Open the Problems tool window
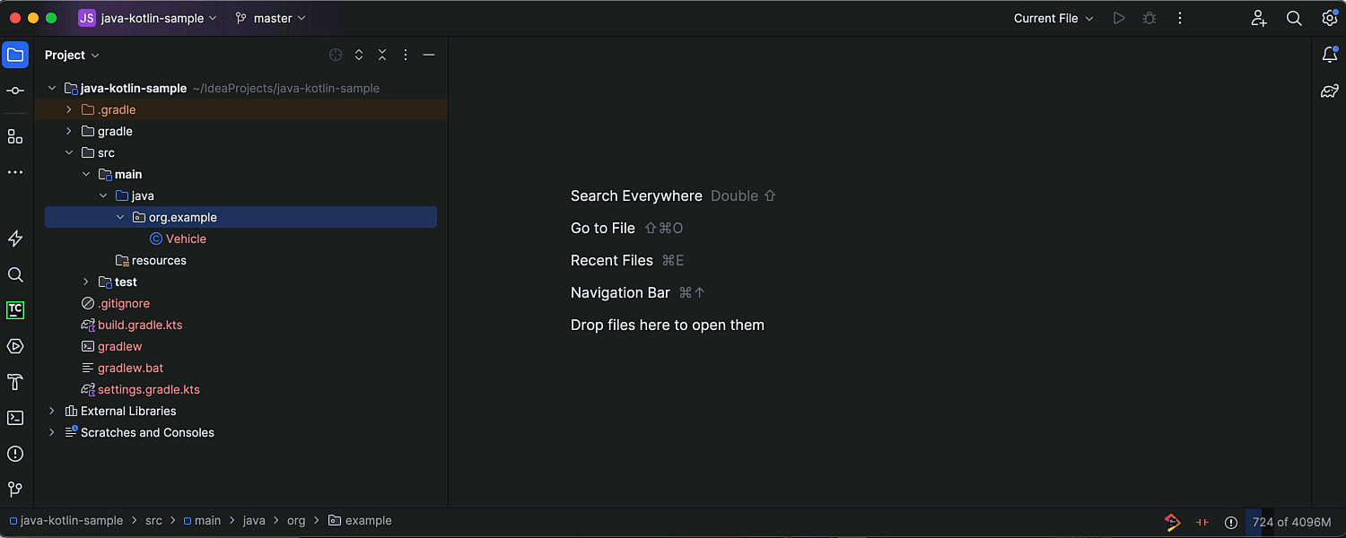Screen dimensions: 1346x538 click(x=15, y=454)
